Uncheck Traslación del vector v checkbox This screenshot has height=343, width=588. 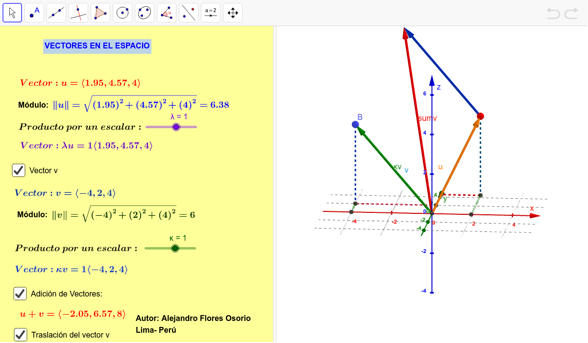(21, 335)
